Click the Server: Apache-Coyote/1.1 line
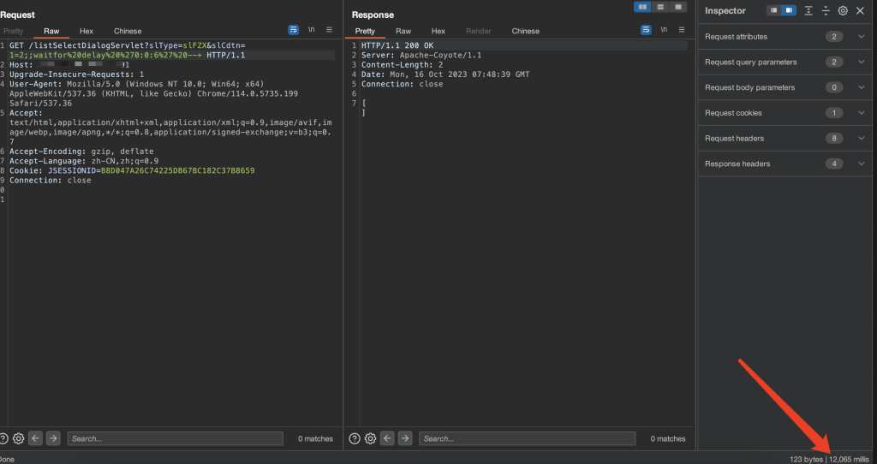Screen dimensions: 877x464 (421, 56)
